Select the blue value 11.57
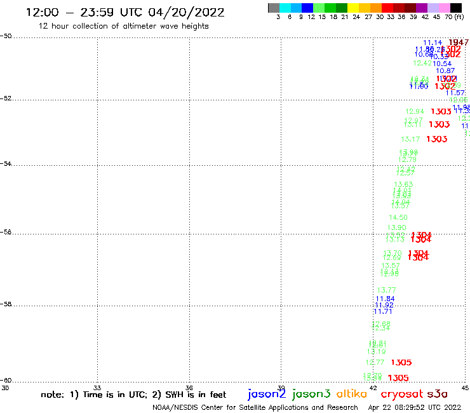470x413 pixels. 455,93
